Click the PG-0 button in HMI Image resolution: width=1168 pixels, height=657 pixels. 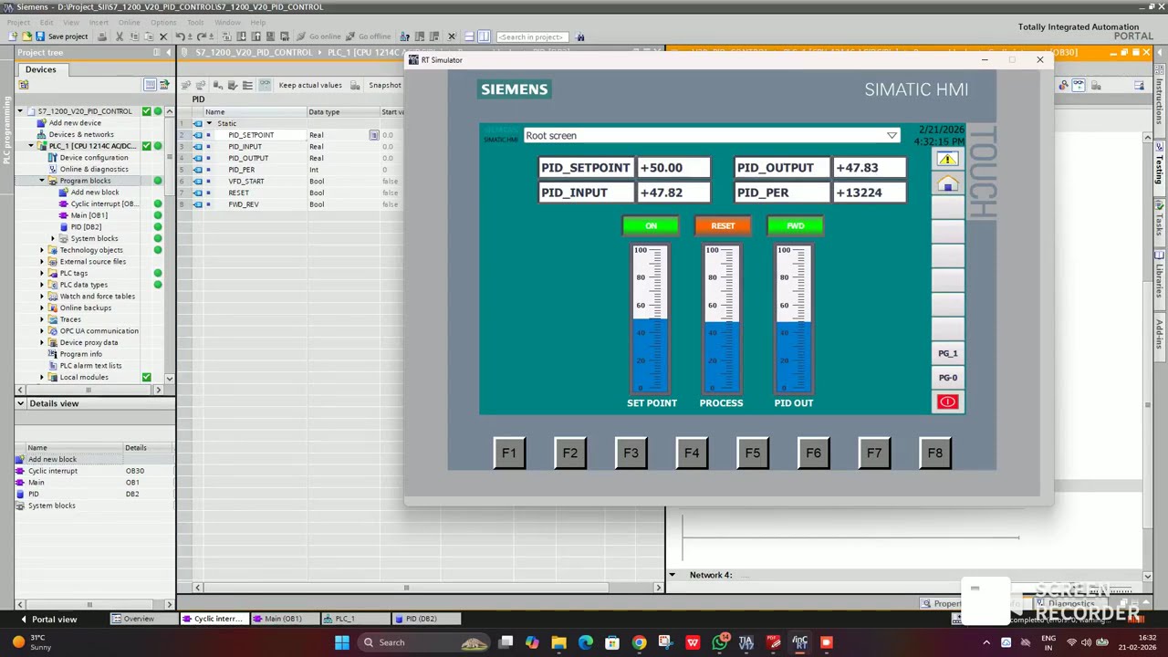pyautogui.click(x=947, y=378)
